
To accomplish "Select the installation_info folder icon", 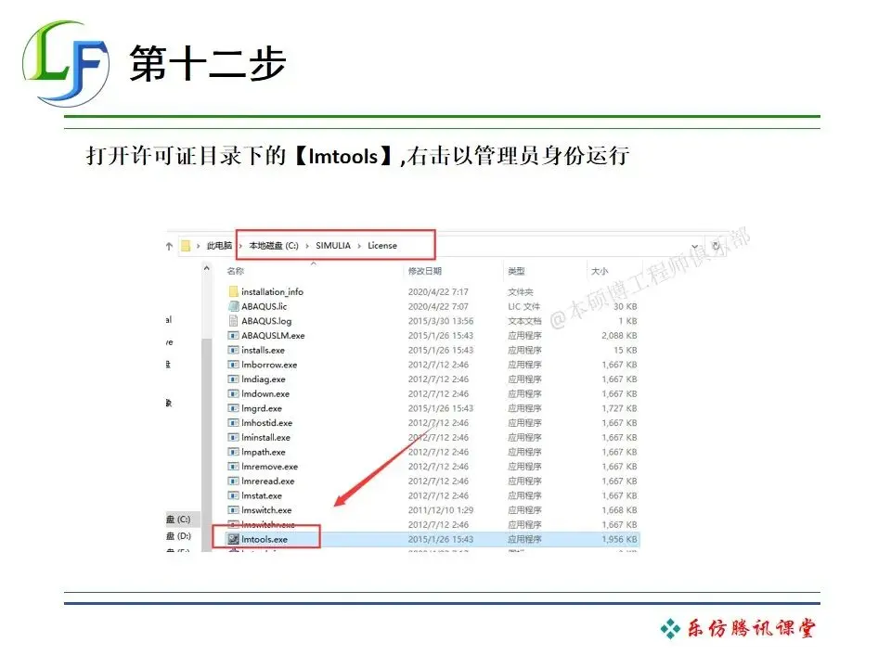I will (233, 291).
